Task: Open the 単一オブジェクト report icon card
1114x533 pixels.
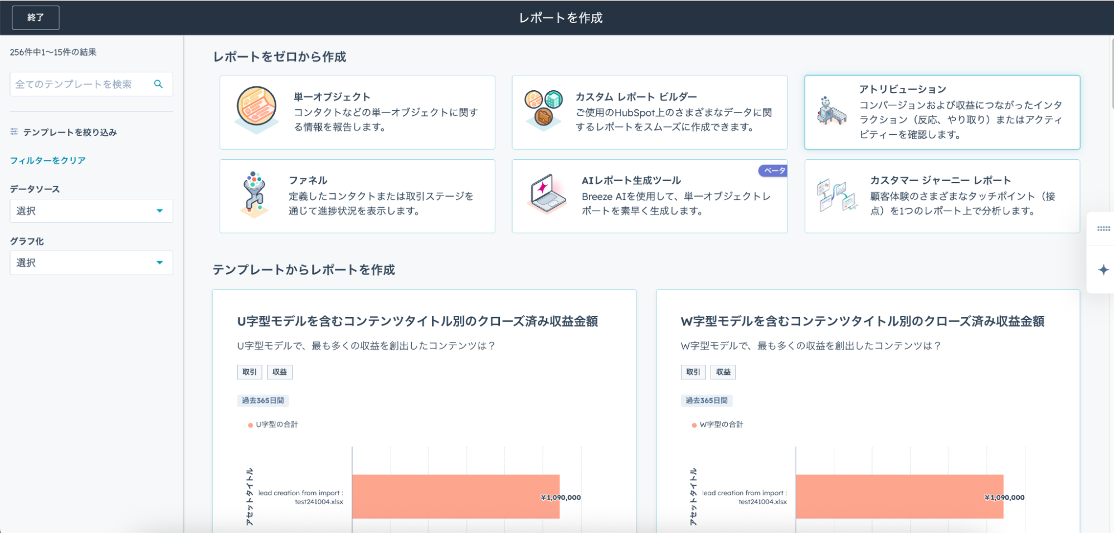Action: pos(256,110)
